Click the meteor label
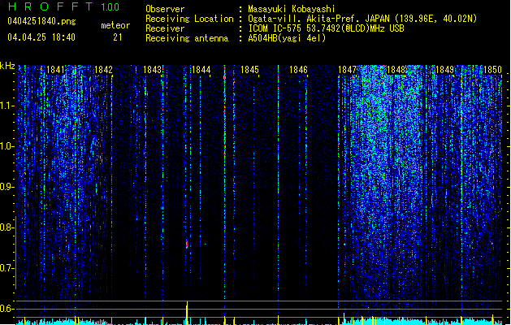 (115, 25)
